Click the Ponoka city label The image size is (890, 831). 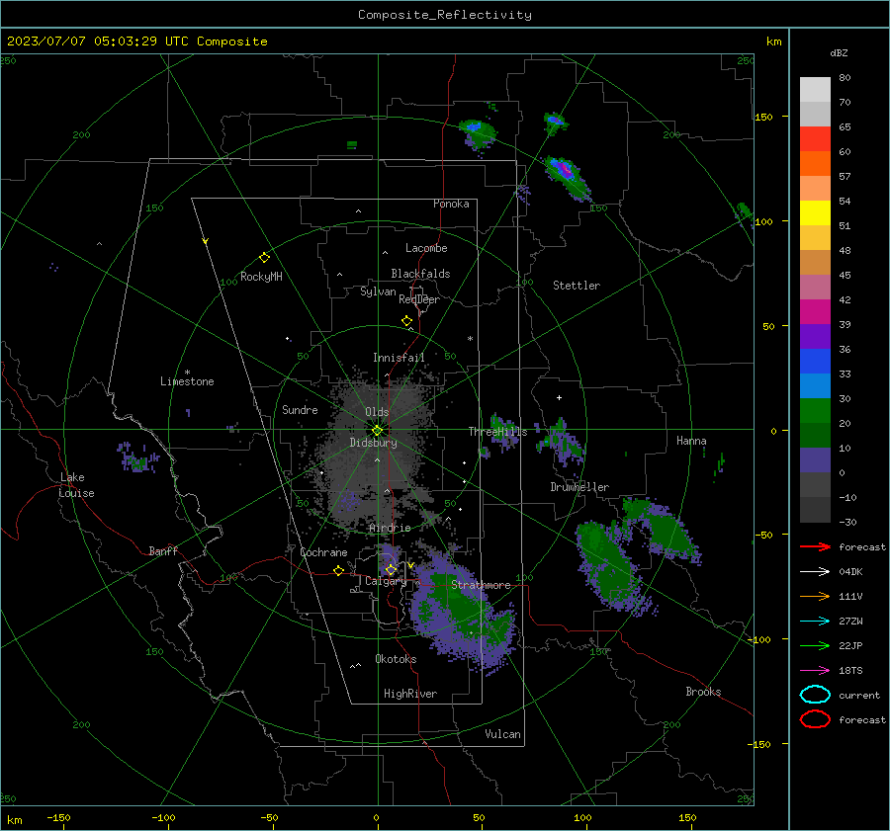pyautogui.click(x=451, y=204)
